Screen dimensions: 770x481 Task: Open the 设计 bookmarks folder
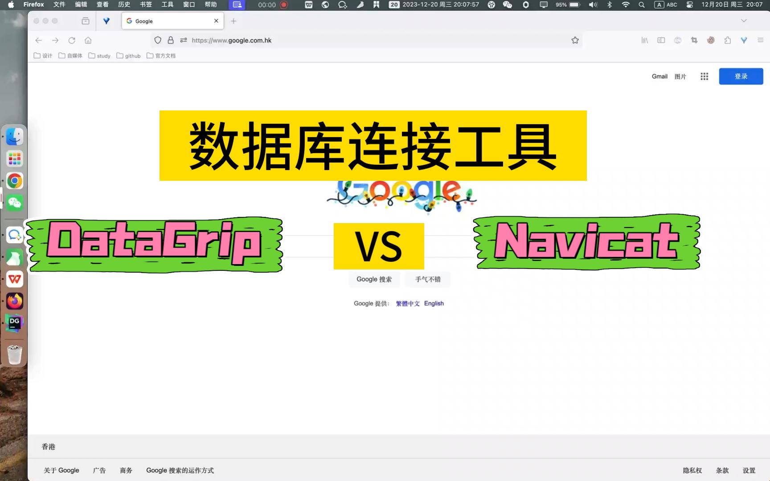43,56
